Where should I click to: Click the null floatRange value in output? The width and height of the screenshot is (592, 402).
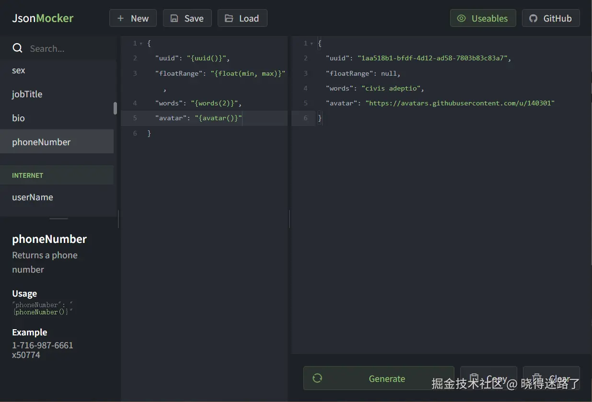coord(389,73)
